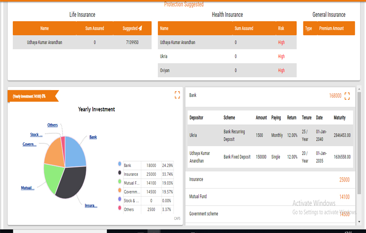Open the Insura... pie chart label link
This screenshot has width=366, height=233.
(x=91, y=205)
